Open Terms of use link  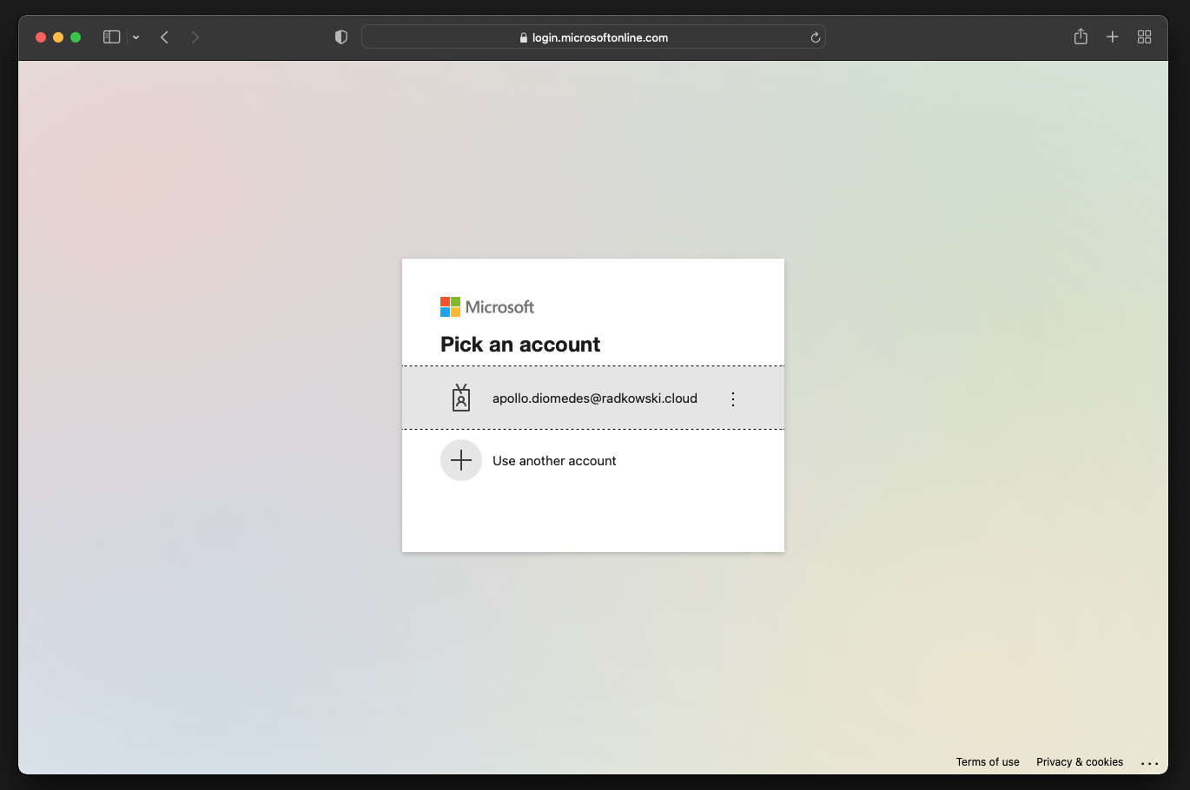(x=988, y=762)
